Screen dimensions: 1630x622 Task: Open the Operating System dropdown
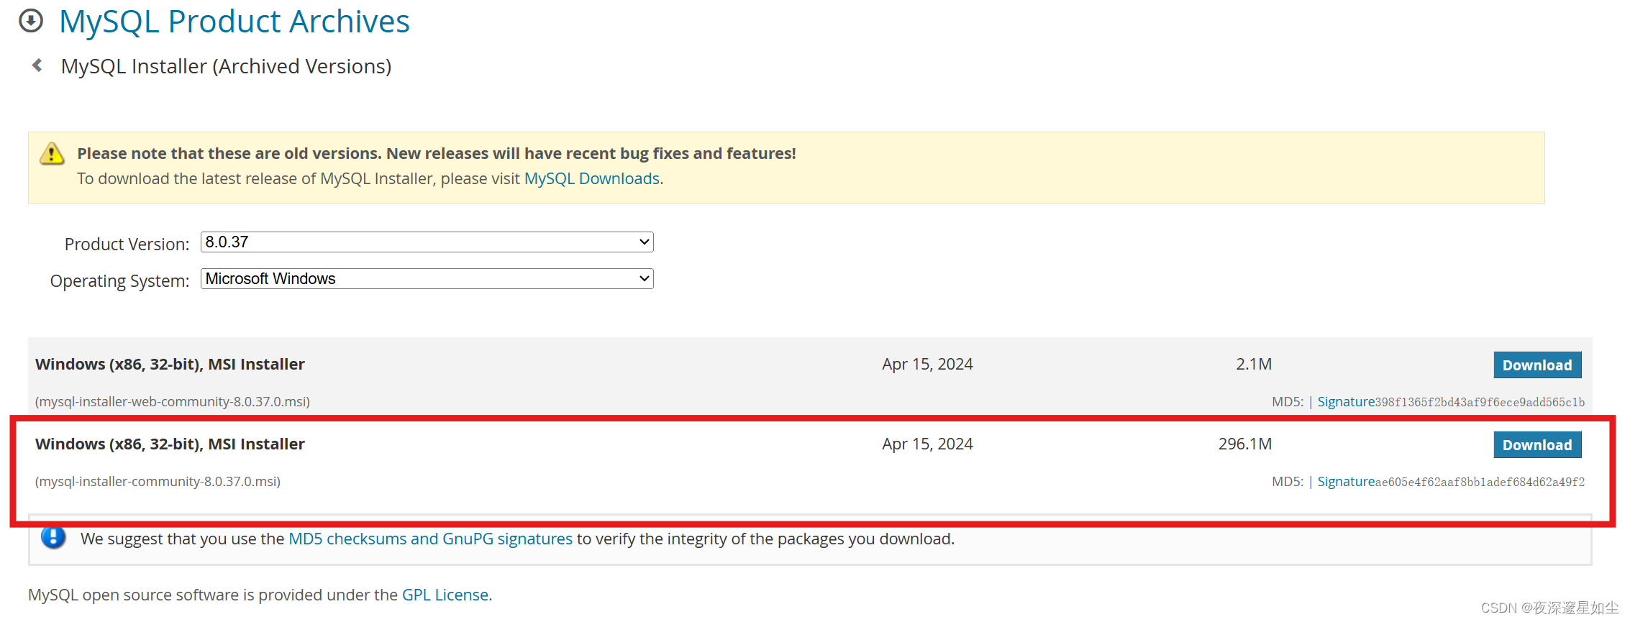click(427, 278)
